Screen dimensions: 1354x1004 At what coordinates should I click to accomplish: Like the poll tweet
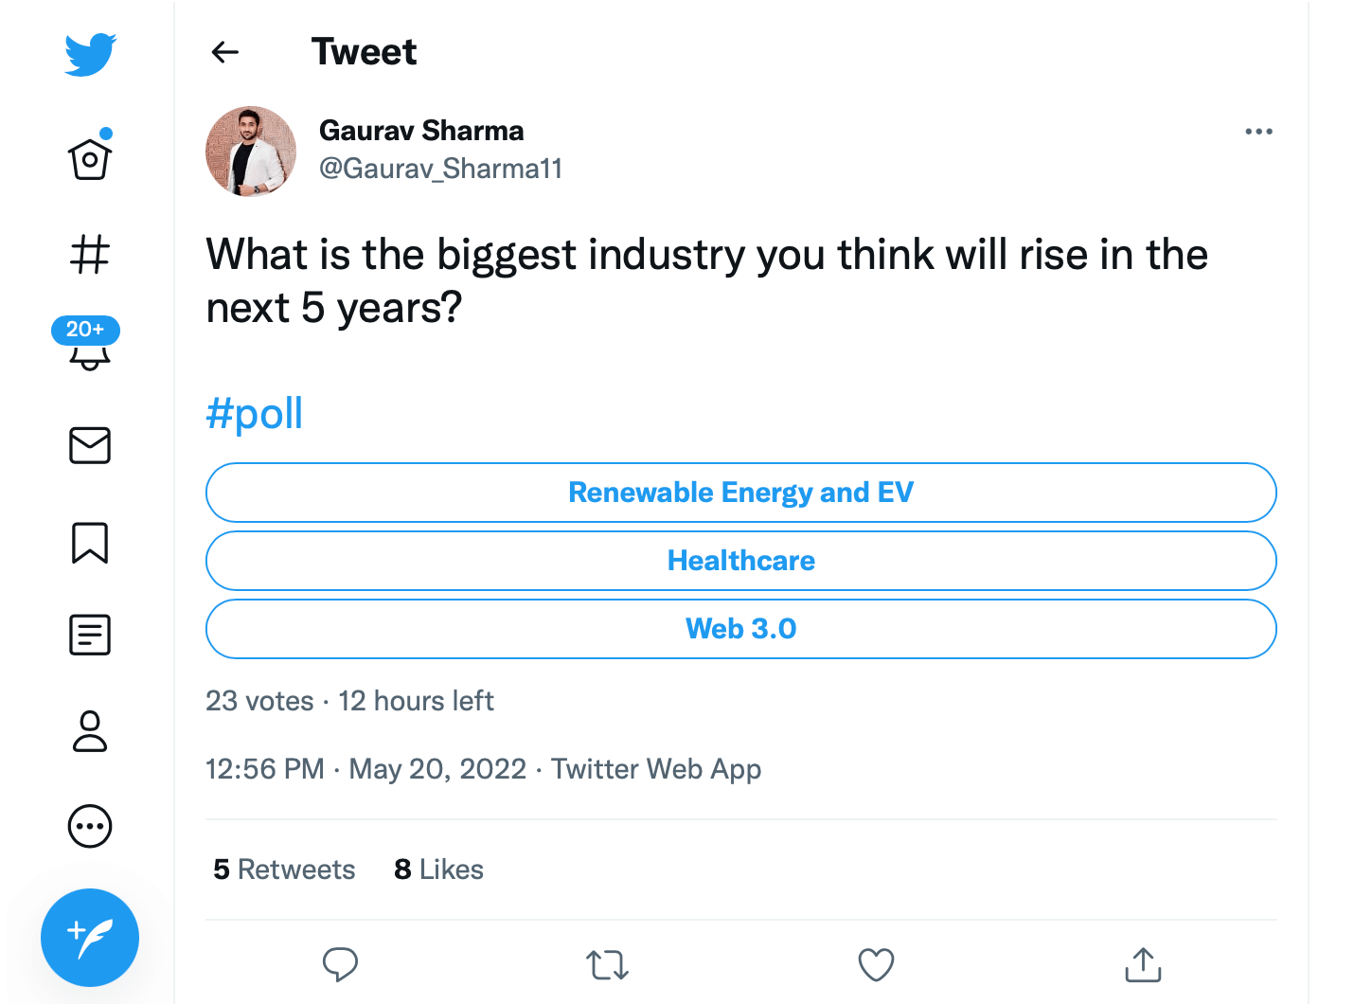(875, 964)
